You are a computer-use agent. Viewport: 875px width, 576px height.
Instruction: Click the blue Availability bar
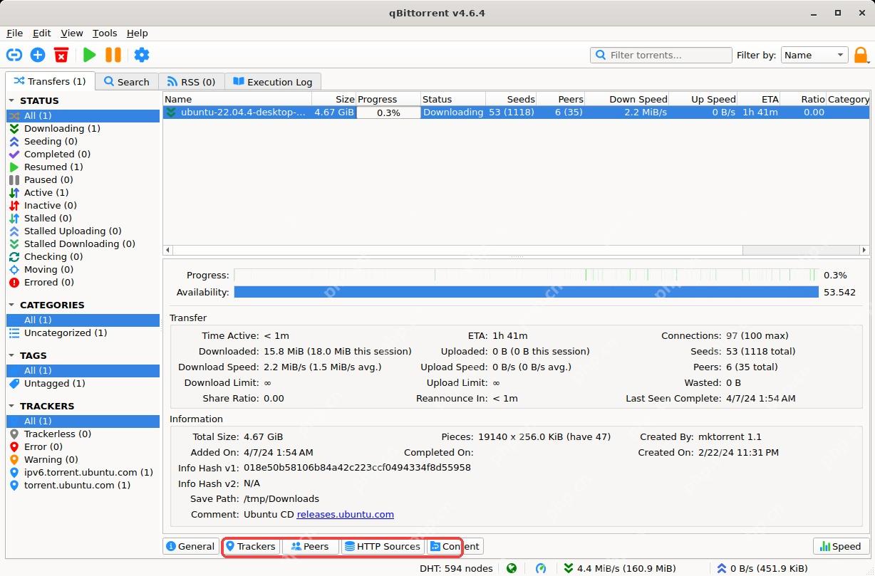click(x=526, y=292)
